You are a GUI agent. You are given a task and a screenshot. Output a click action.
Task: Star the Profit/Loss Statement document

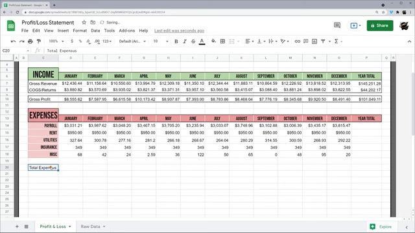pos(84,23)
